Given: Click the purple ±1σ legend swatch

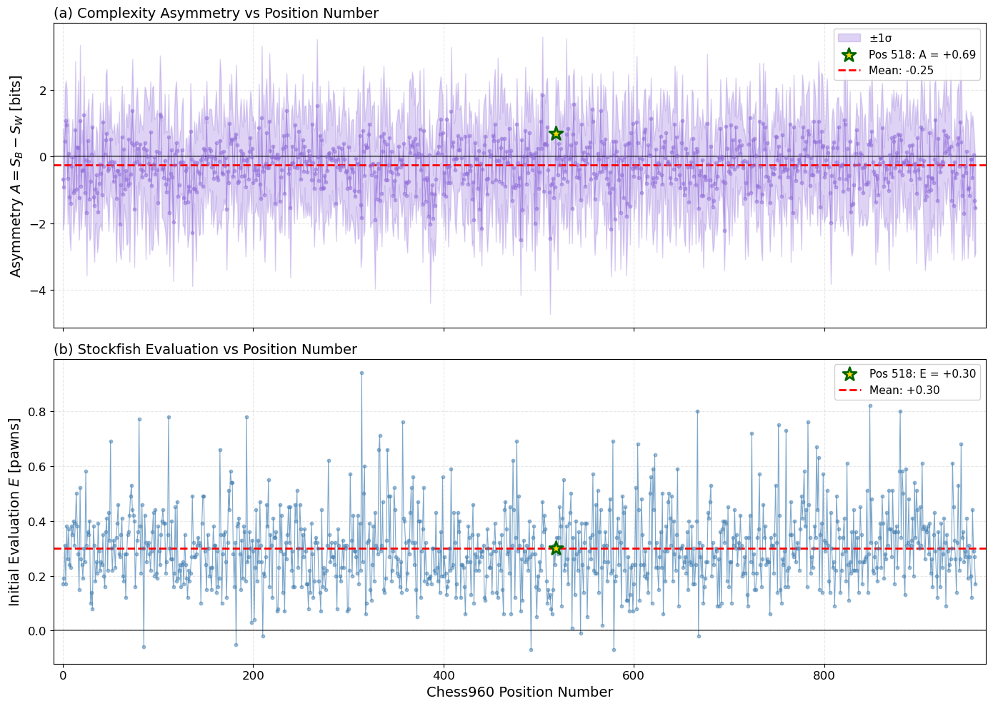Looking at the screenshot, I should pos(849,39).
